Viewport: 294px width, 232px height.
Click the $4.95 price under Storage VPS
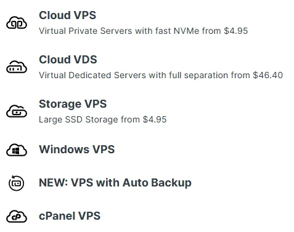tap(155, 119)
